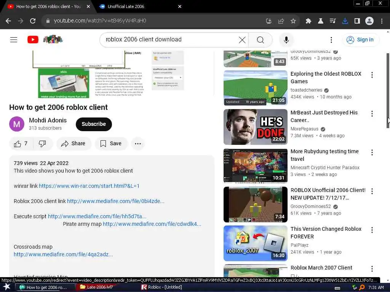
Task: Open options for MrBeast Just Destroyed His Career
Action: pos(372,113)
